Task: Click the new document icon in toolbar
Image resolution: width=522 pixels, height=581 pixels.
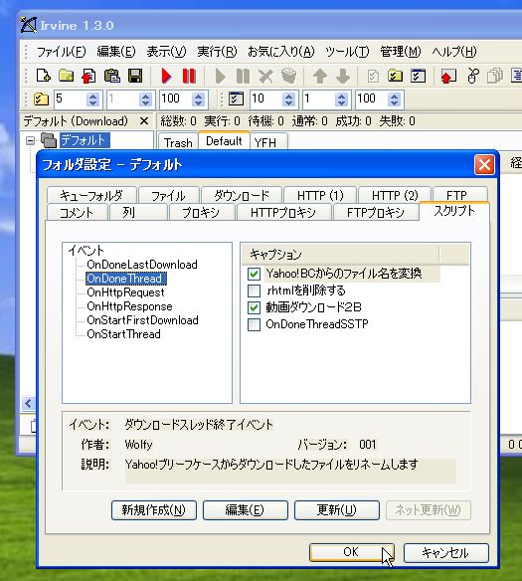Action: point(44,76)
